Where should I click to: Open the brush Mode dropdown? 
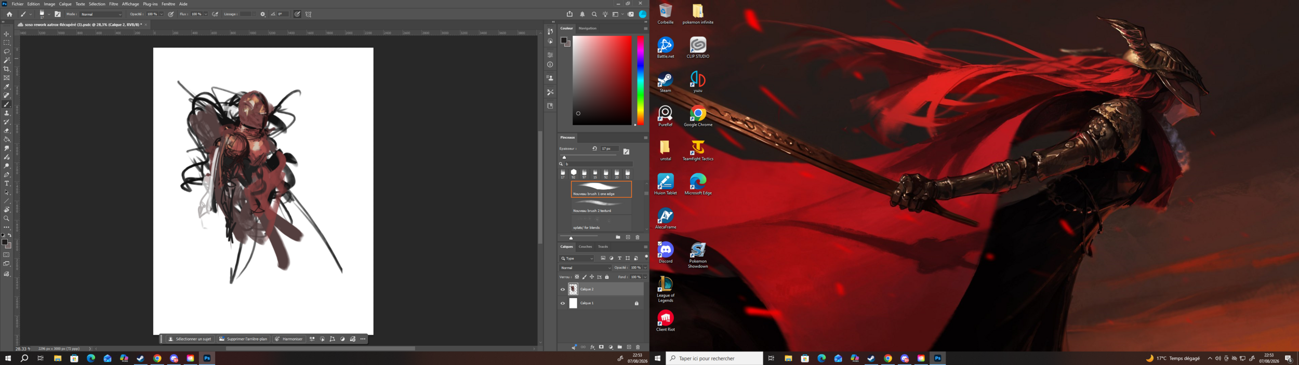point(101,15)
